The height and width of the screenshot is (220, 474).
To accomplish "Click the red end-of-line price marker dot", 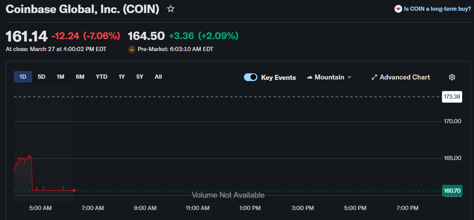I will (x=74, y=190).
